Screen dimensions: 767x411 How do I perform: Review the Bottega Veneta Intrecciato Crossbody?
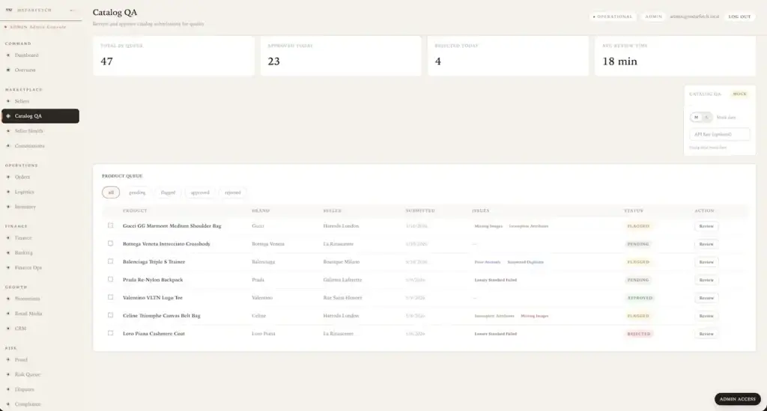[706, 244]
